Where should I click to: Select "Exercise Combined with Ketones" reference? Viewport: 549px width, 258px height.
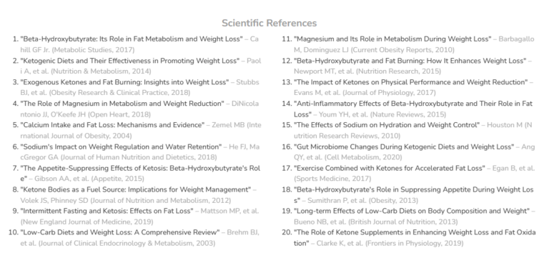pos(390,168)
